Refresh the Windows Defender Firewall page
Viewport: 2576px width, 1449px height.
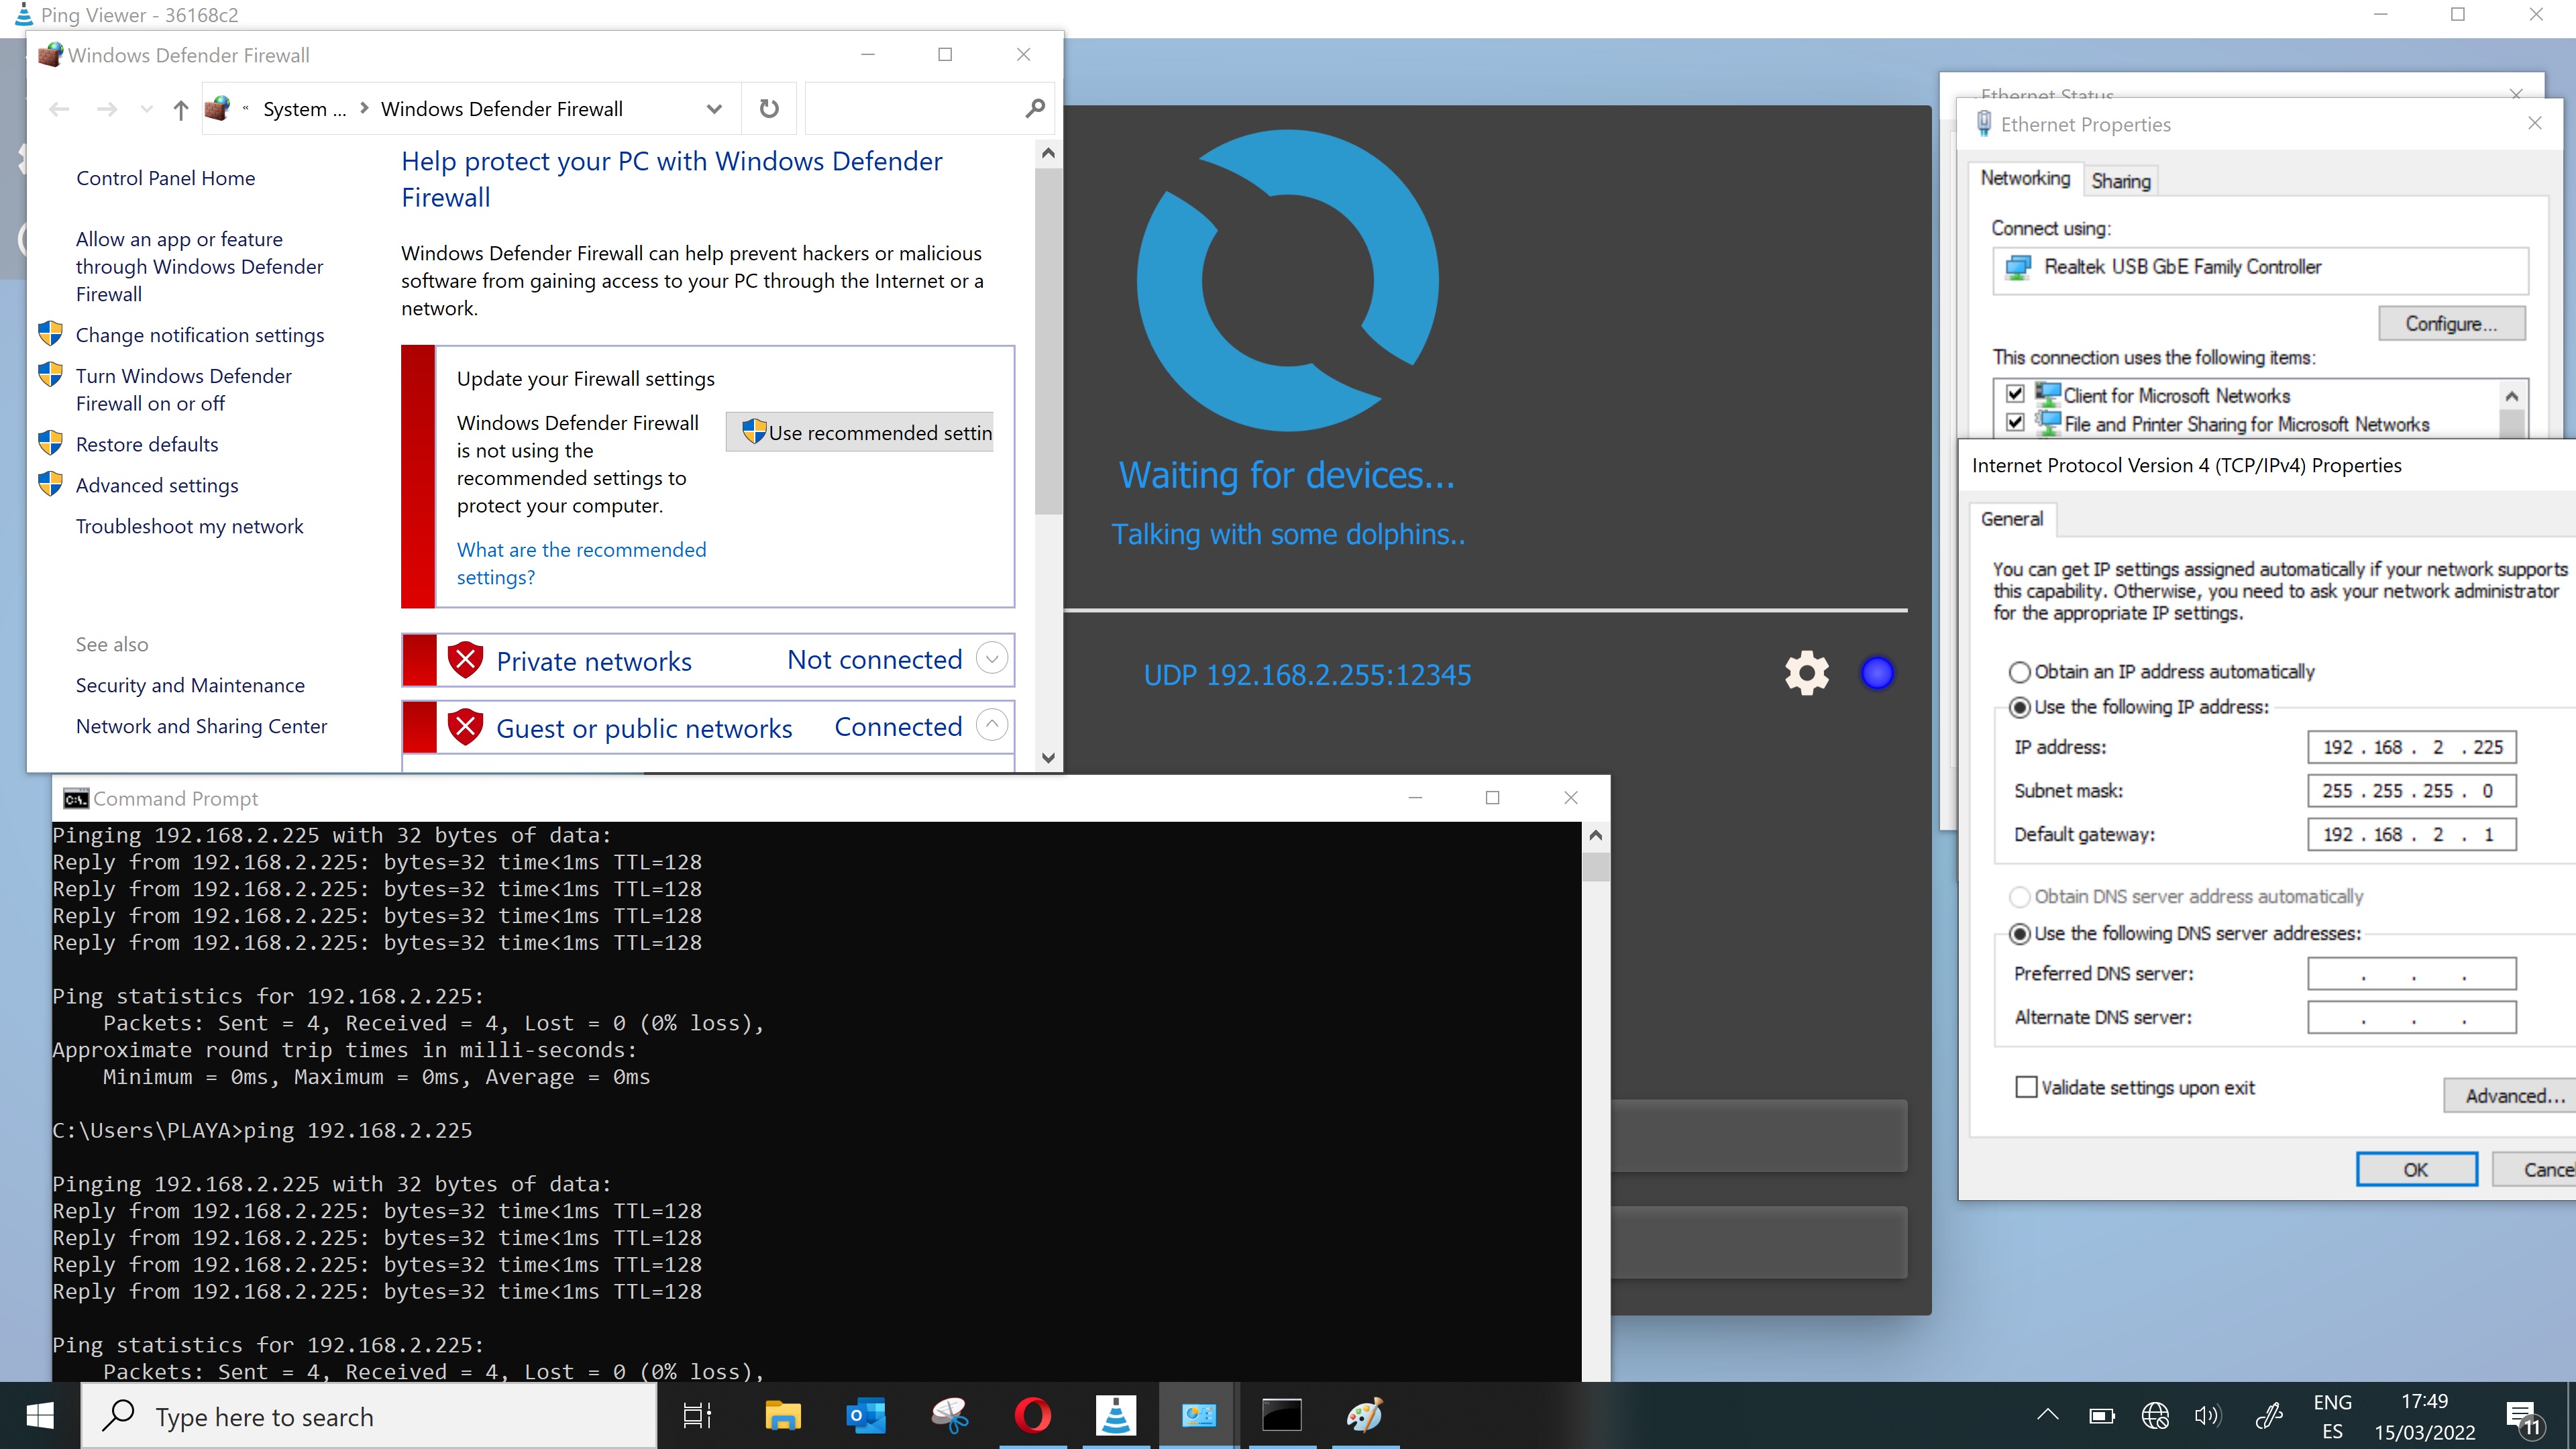click(768, 108)
